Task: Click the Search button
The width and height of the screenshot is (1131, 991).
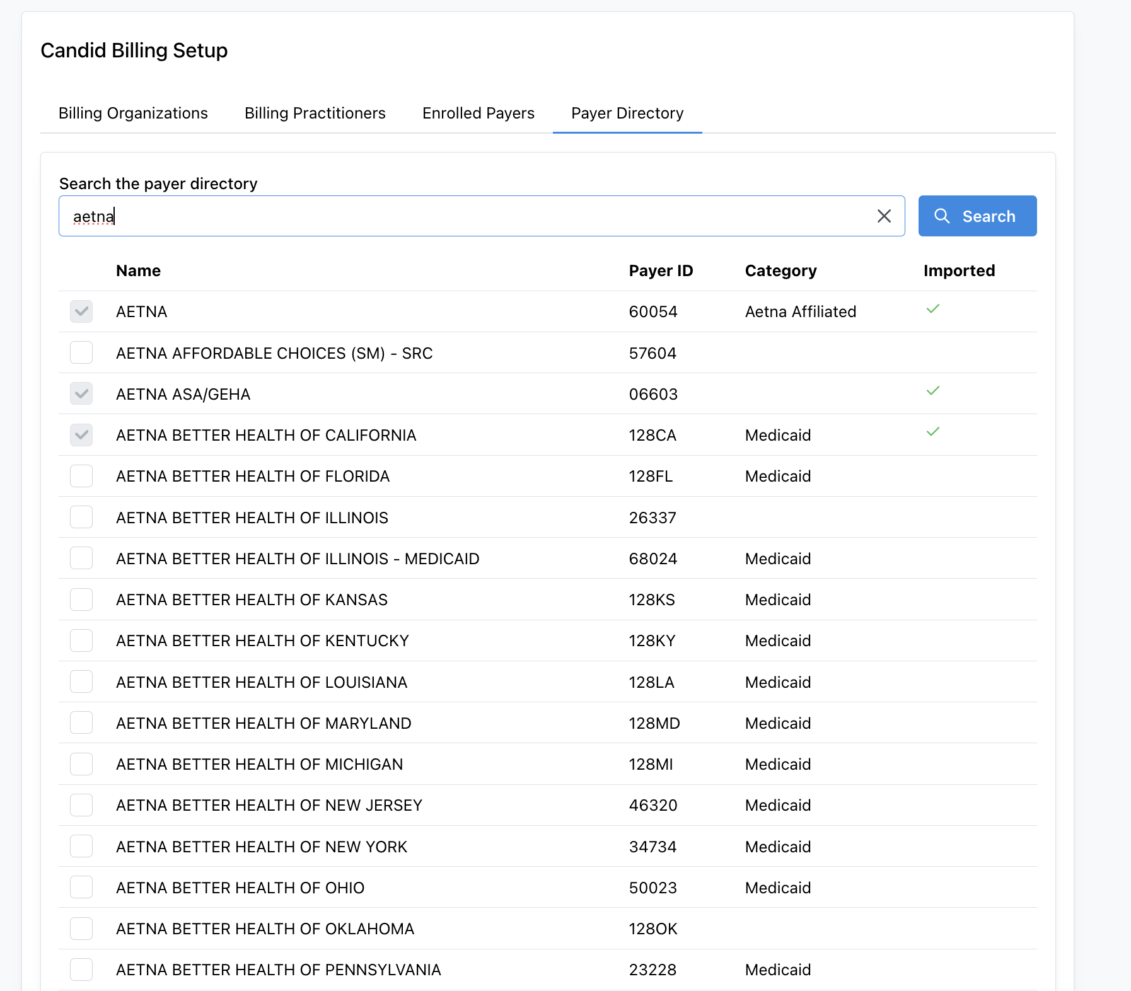Action: coord(977,216)
